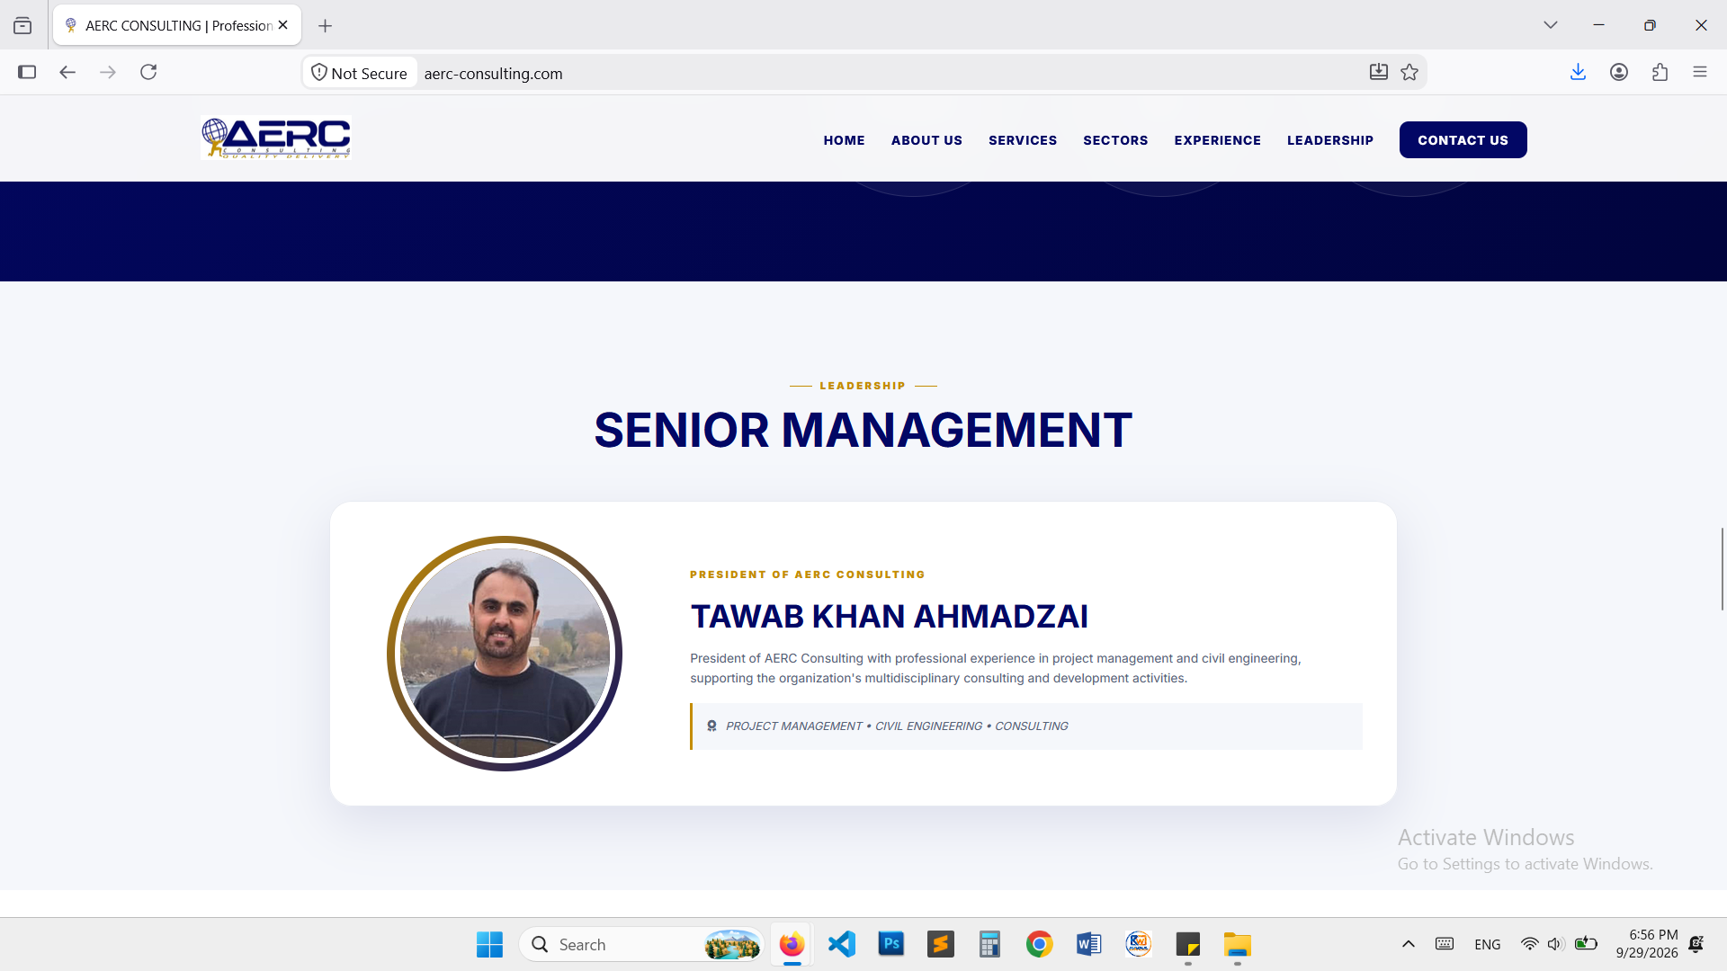This screenshot has width=1727, height=971.
Task: Click the install/save page icon in address bar
Action: pyautogui.click(x=1378, y=72)
